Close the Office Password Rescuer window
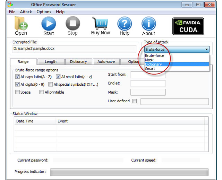The height and width of the screenshot is (180, 222). click(x=210, y=5)
